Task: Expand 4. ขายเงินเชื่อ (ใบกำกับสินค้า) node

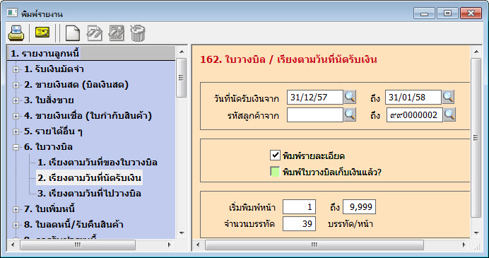Action: pos(16,116)
